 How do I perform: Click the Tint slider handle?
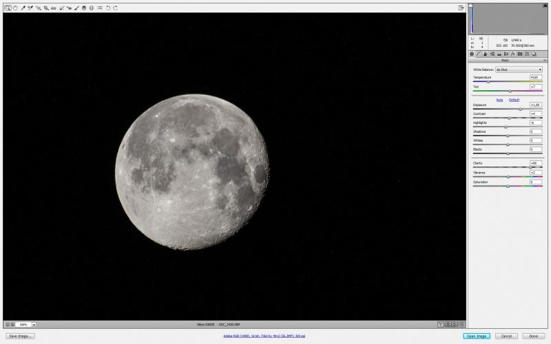510,91
